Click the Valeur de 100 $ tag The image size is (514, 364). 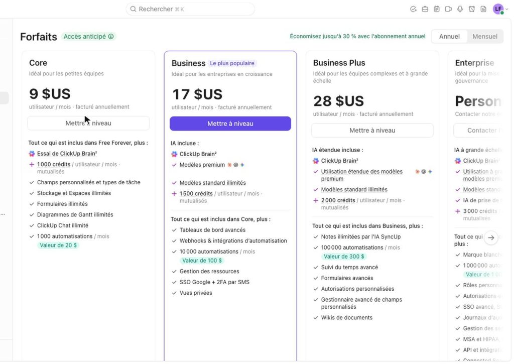[x=202, y=261]
